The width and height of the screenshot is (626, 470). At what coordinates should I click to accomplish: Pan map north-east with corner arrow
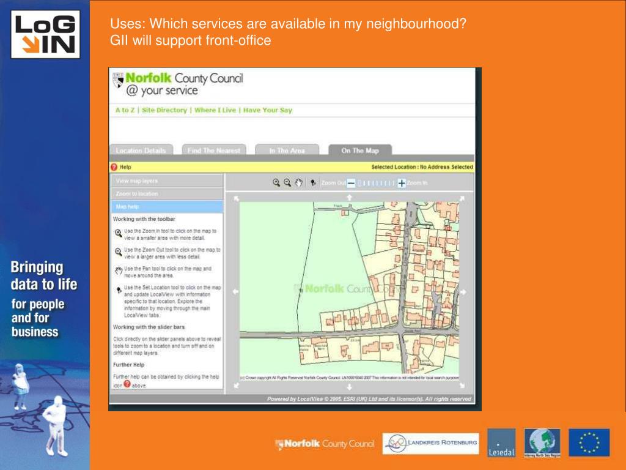pyautogui.click(x=462, y=198)
